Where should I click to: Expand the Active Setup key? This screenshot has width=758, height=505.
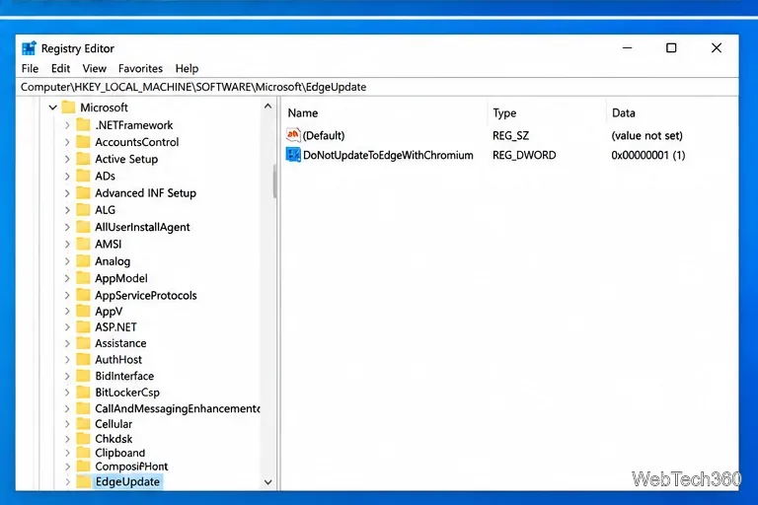pyautogui.click(x=67, y=159)
